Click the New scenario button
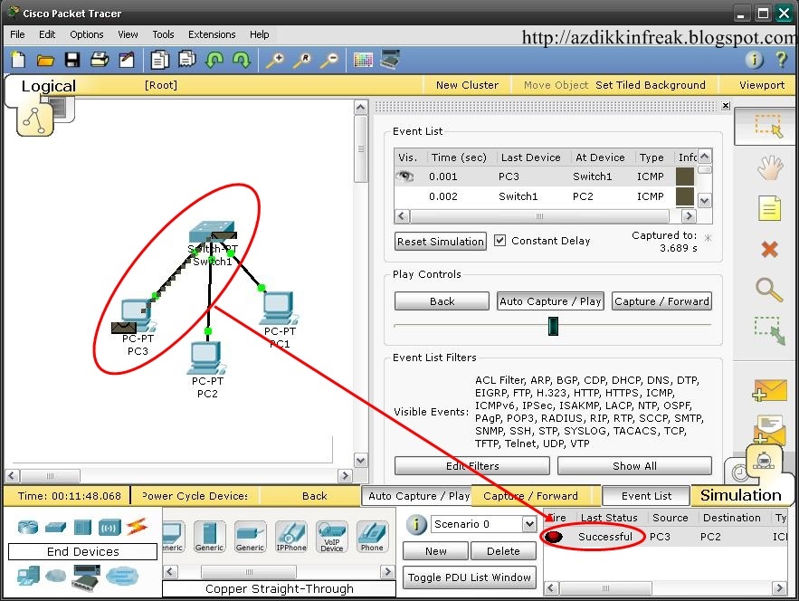This screenshot has width=799, height=601. click(435, 551)
